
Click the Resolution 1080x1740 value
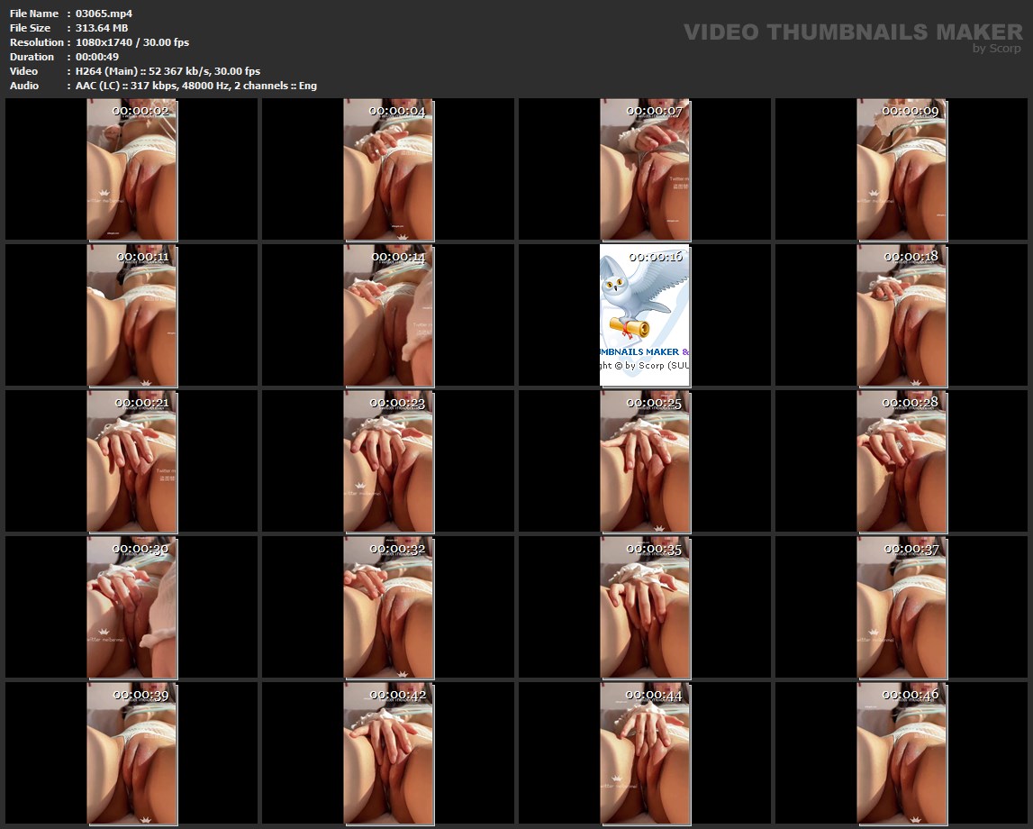[x=131, y=42]
